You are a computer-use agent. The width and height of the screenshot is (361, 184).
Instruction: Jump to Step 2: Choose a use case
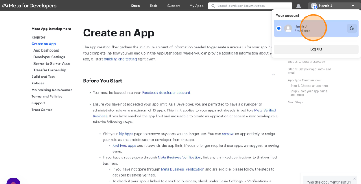(306, 61)
